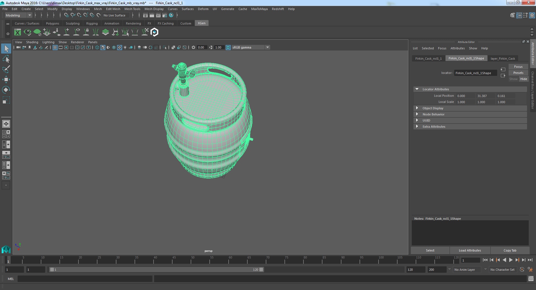Open XGen window shelf icon
The height and width of the screenshot is (290, 536).
click(x=18, y=32)
